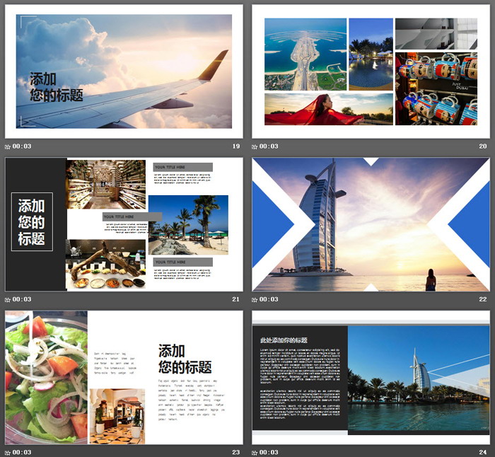Click transition star icon under slide 22

tap(255, 299)
